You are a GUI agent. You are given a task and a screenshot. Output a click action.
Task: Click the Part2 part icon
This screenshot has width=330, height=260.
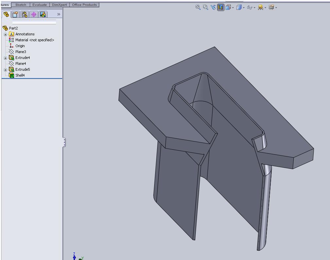(x=5, y=28)
